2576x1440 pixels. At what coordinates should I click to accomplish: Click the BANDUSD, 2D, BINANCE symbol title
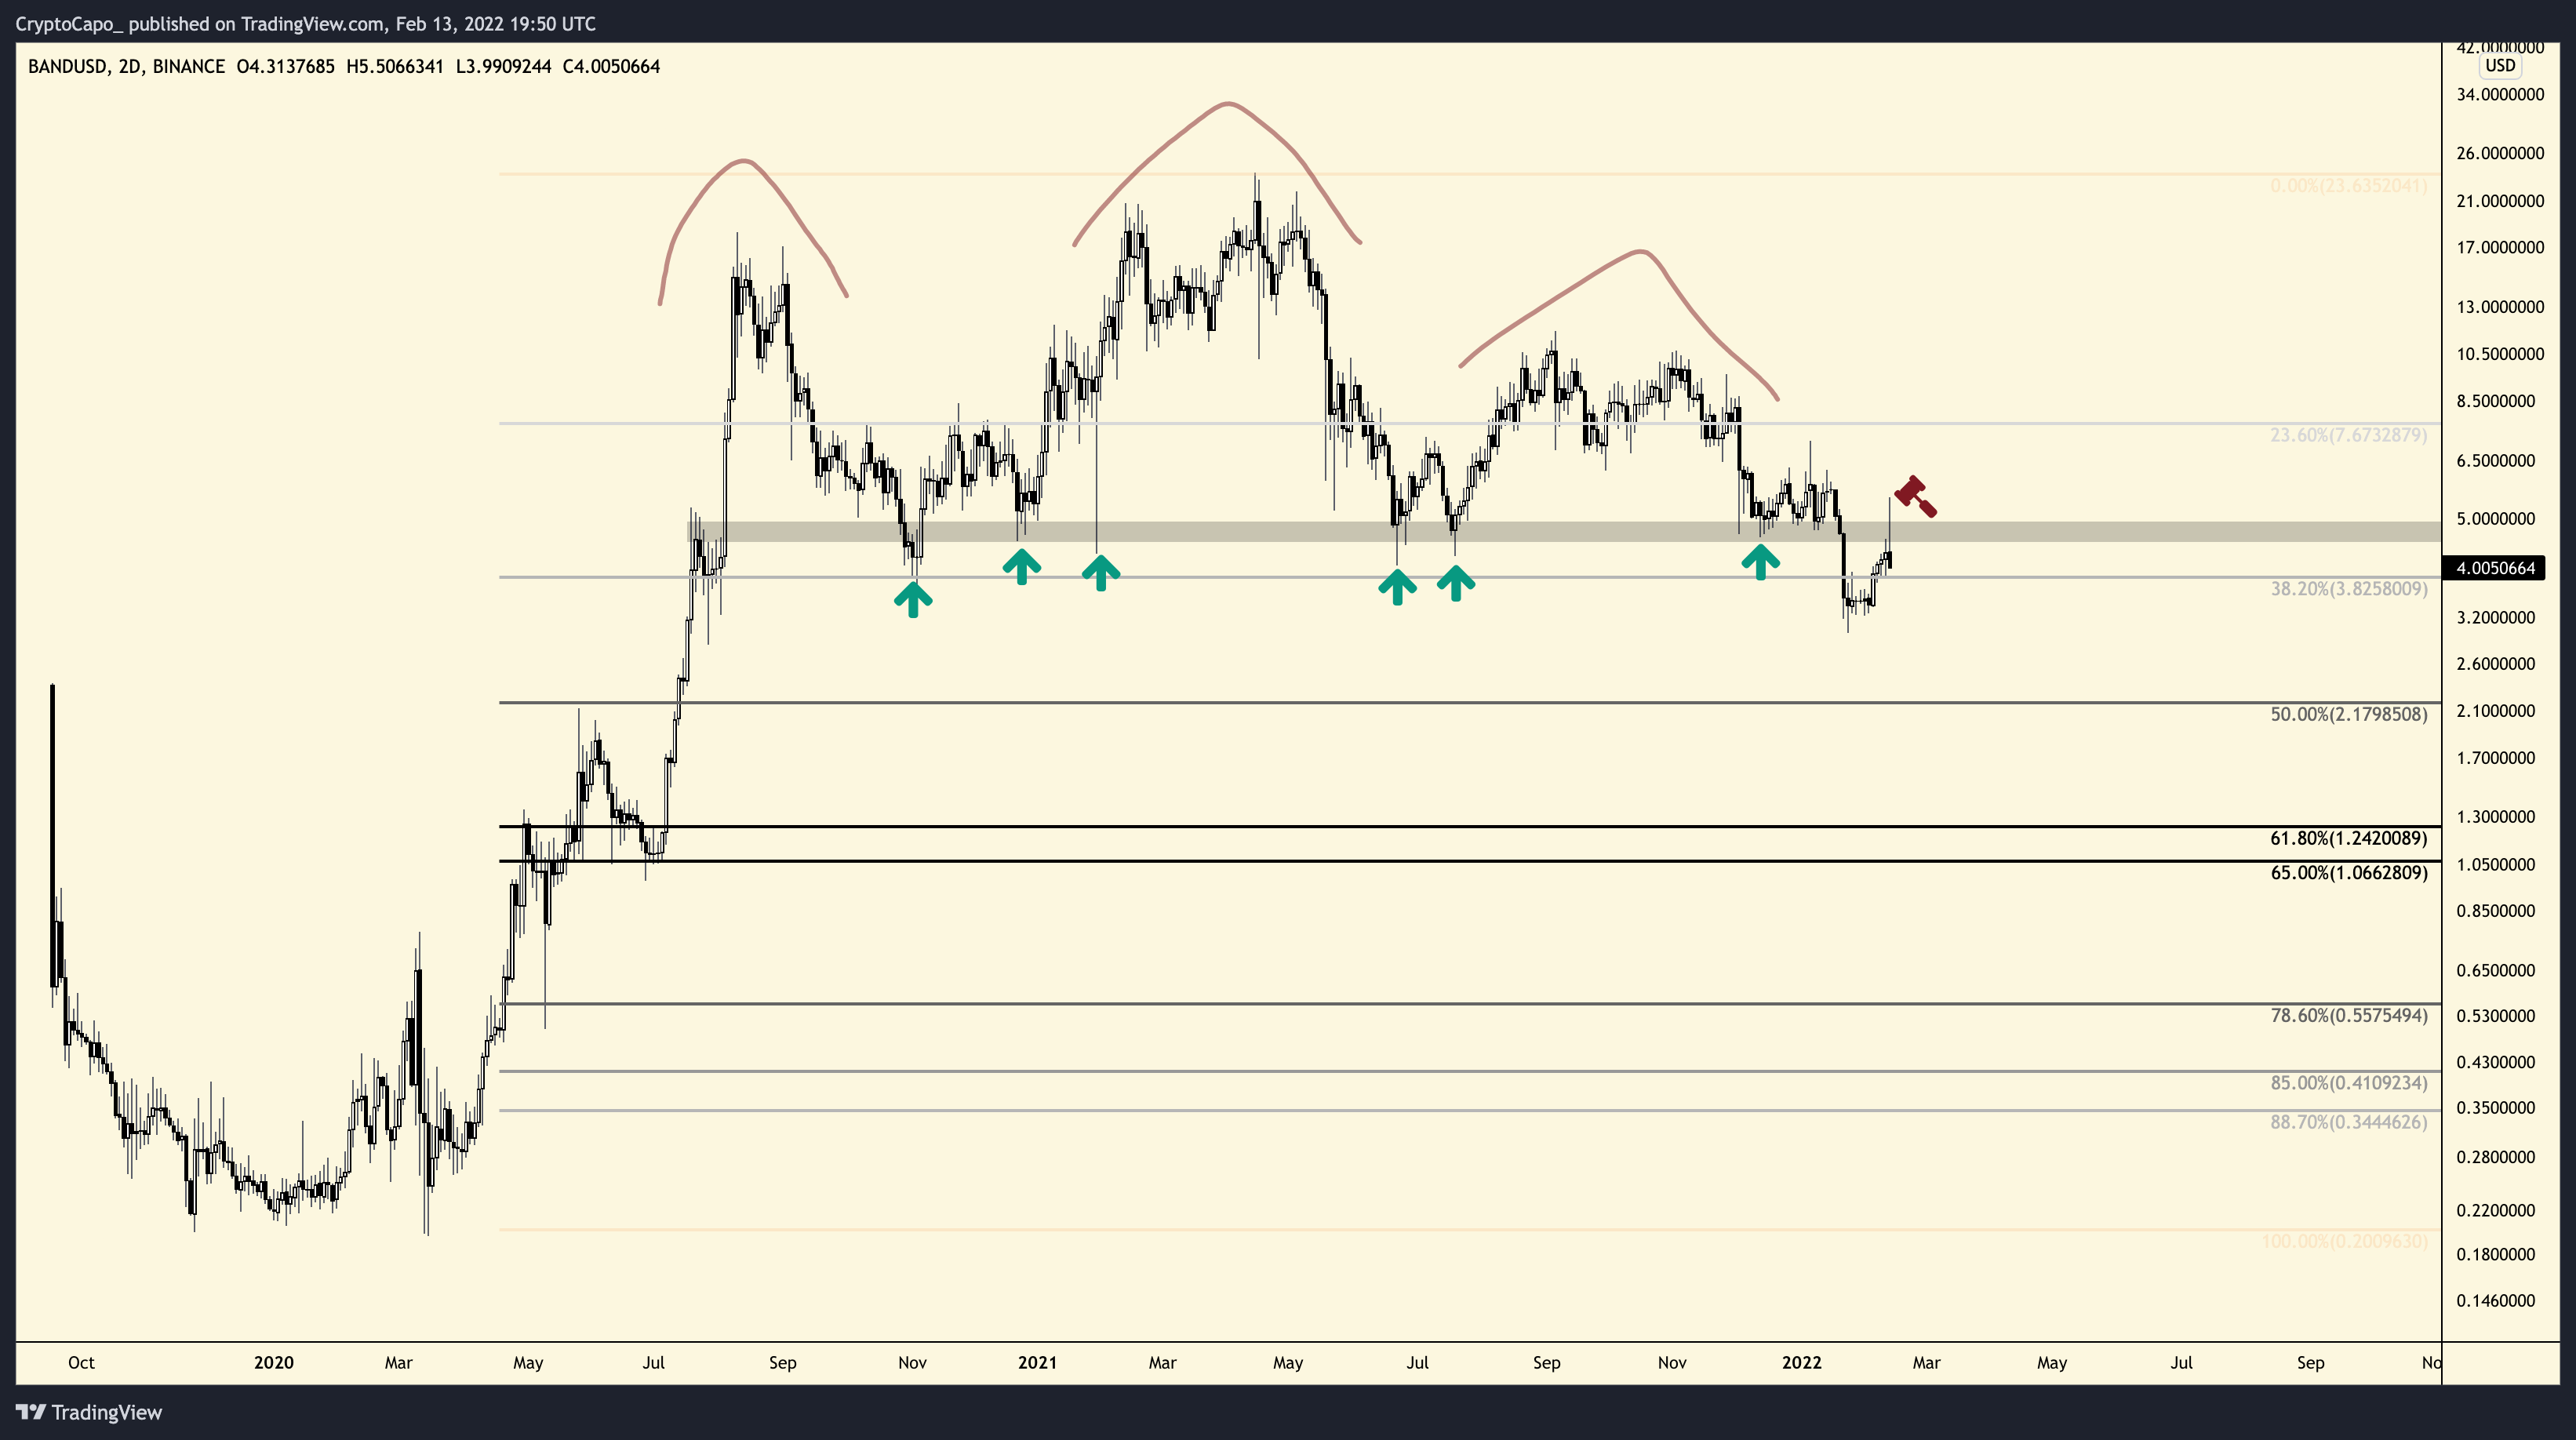pos(126,67)
